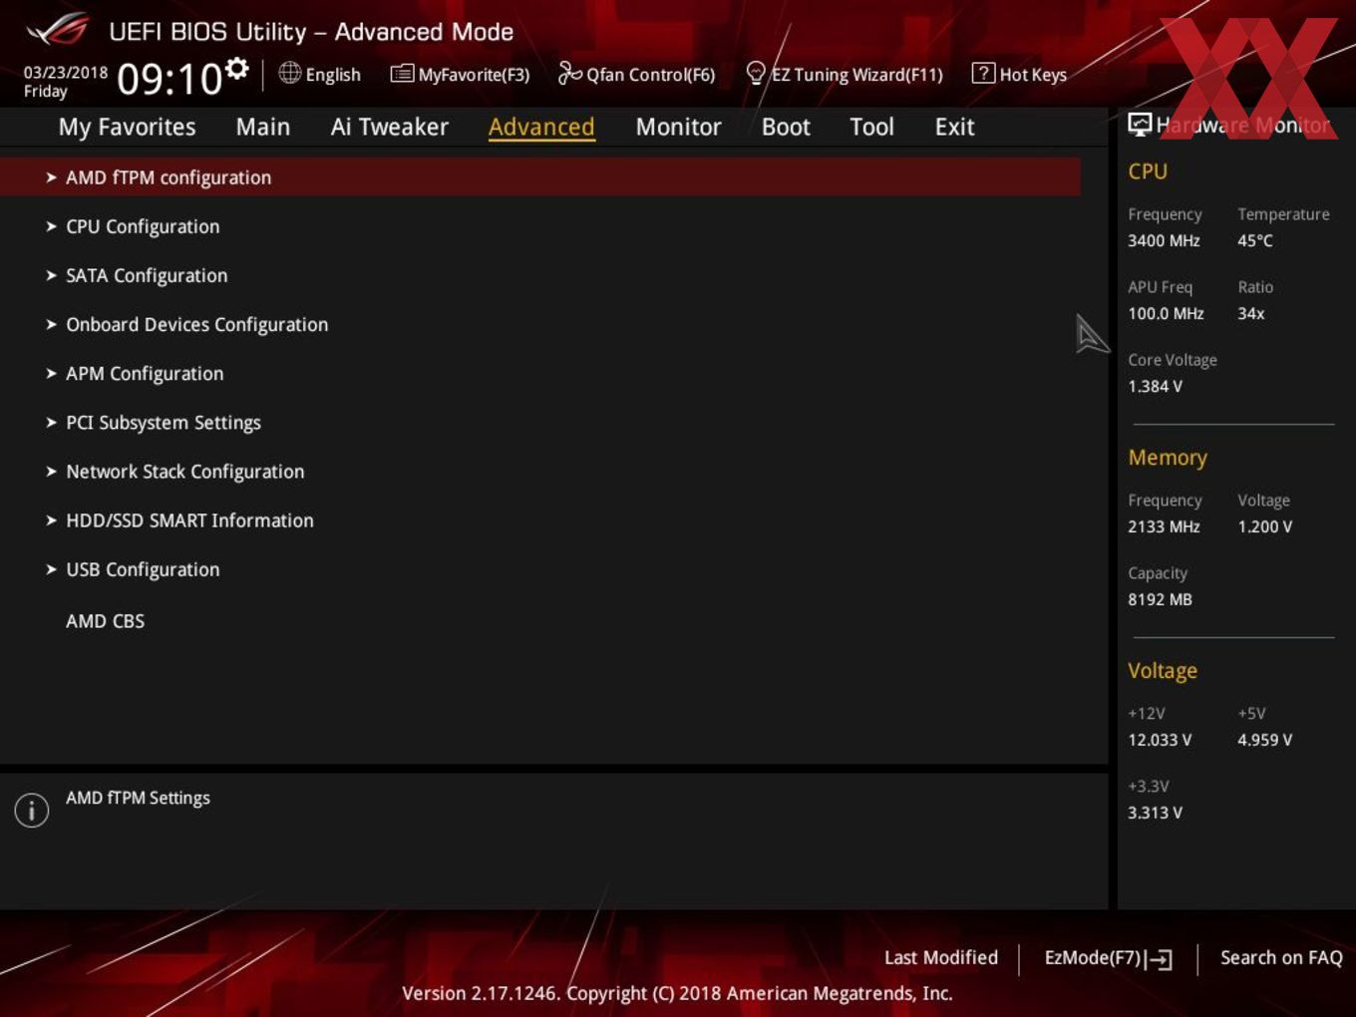Switch to Main tab
The image size is (1356, 1017).
263,127
